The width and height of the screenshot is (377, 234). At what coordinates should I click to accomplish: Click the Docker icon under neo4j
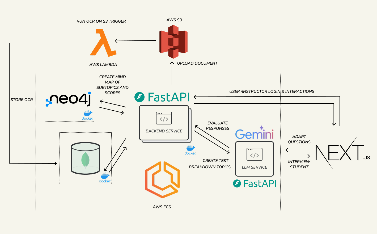point(87,115)
